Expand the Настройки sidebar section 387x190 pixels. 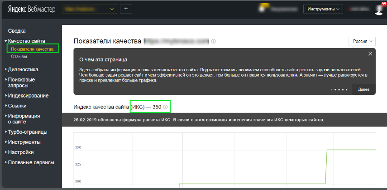pos(19,152)
